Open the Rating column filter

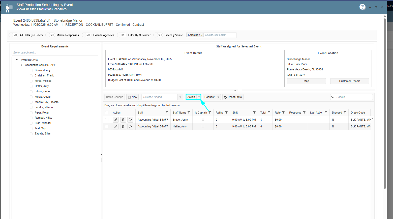point(226,113)
